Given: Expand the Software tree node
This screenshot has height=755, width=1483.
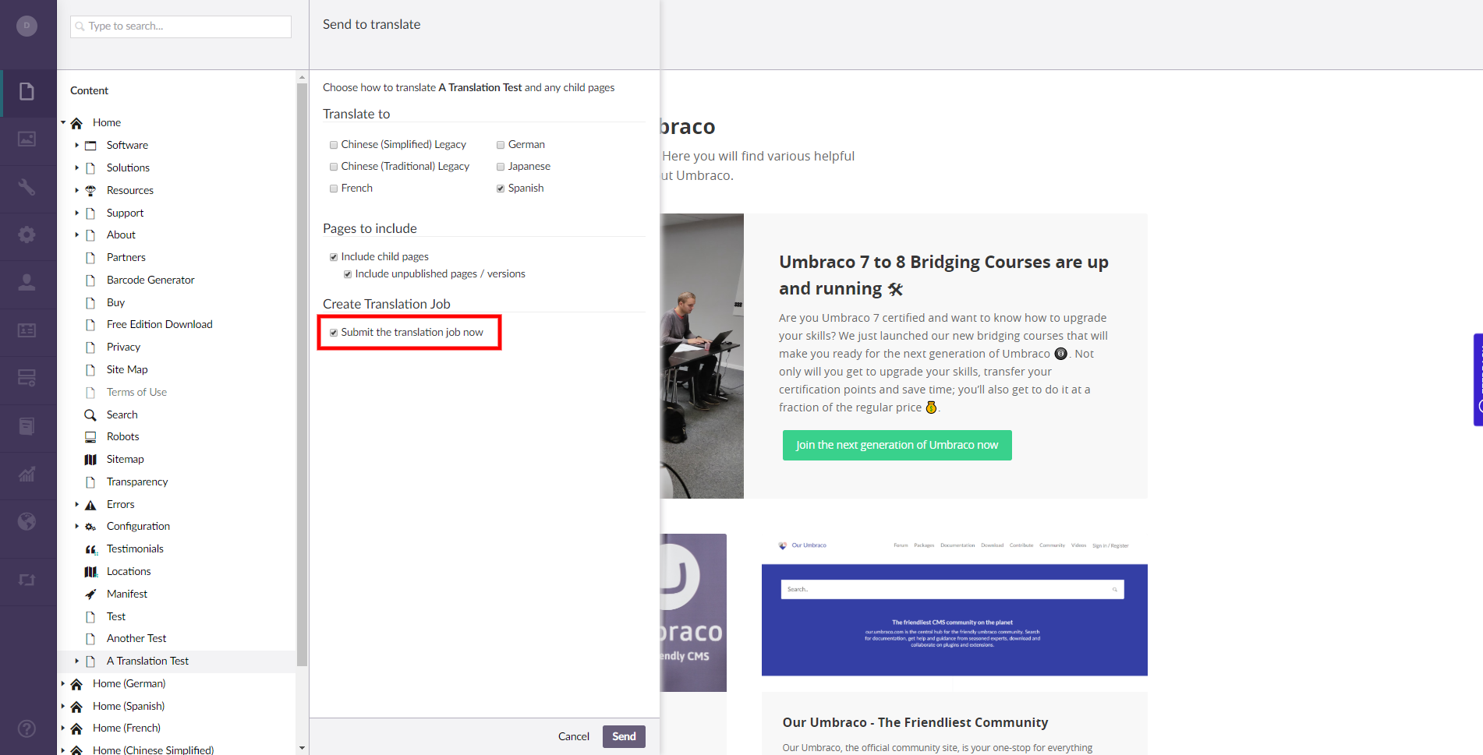Looking at the screenshot, I should [x=76, y=145].
